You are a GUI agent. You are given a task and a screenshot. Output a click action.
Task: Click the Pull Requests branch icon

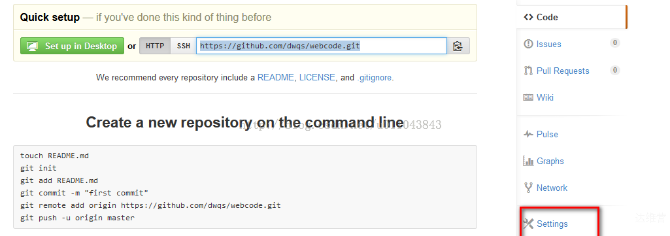point(529,71)
